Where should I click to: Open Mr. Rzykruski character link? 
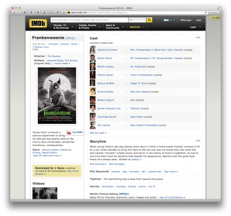138,67
